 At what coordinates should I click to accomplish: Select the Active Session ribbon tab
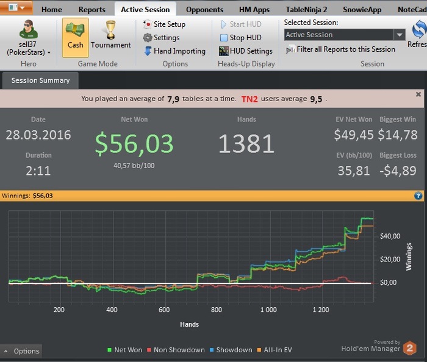pyautogui.click(x=145, y=10)
